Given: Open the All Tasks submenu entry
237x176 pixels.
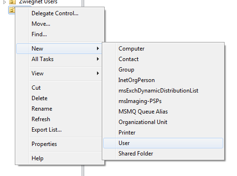Looking at the screenshot, I should 60,59.
